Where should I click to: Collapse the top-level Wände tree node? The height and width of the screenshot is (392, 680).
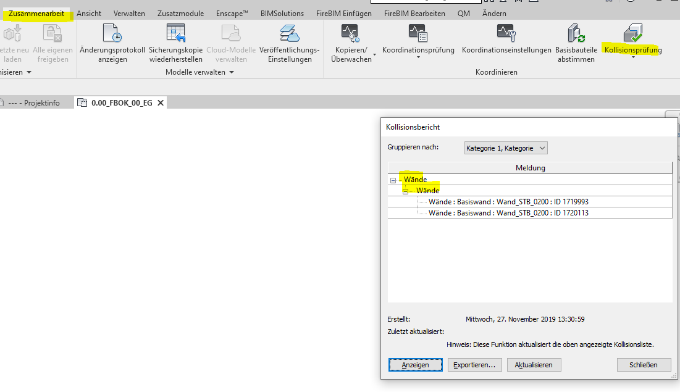pos(393,180)
